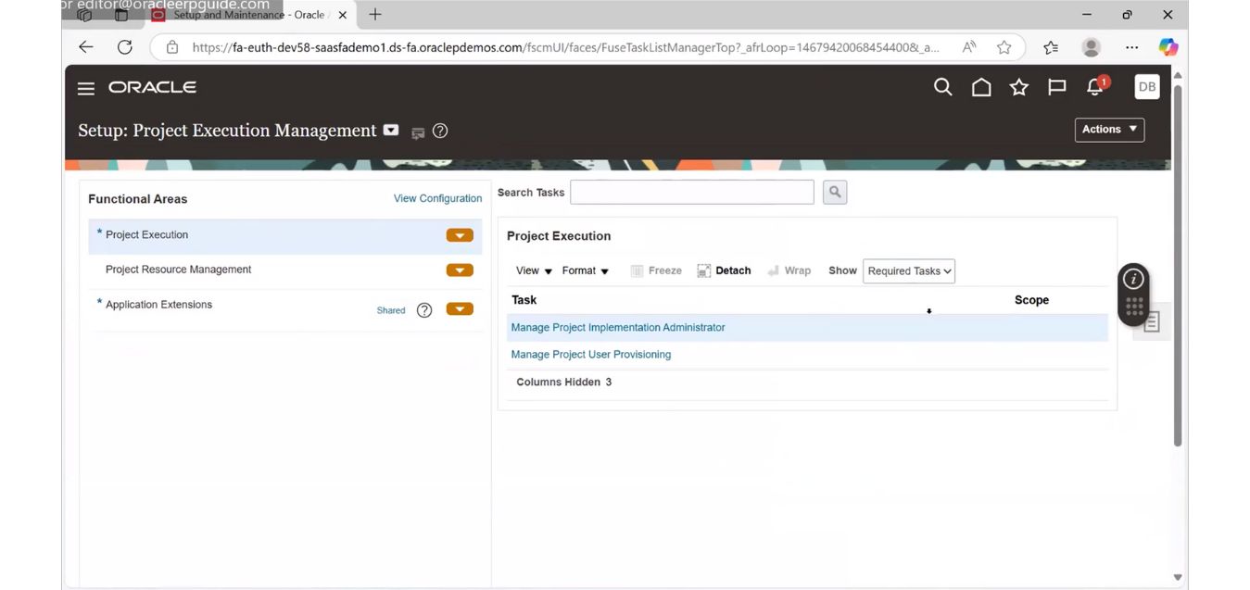Click the Wrap text icon

pyautogui.click(x=789, y=270)
